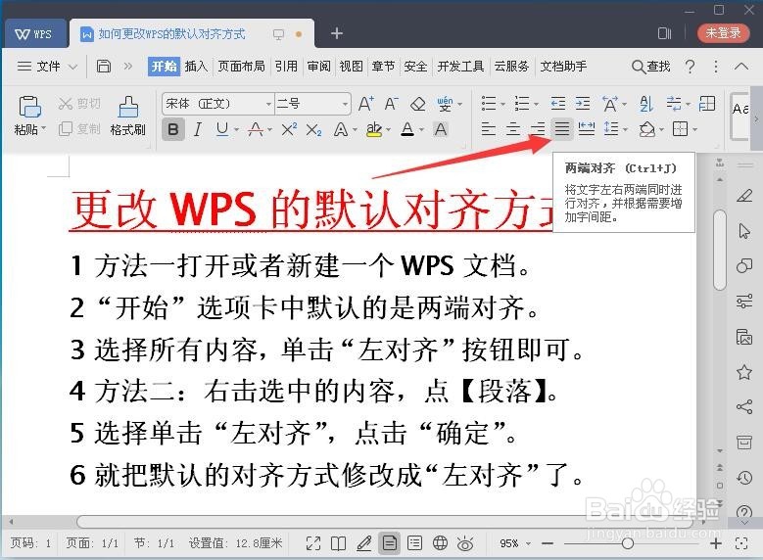The width and height of the screenshot is (763, 560).
Task: Click the WPS home tab
Action: click(34, 33)
